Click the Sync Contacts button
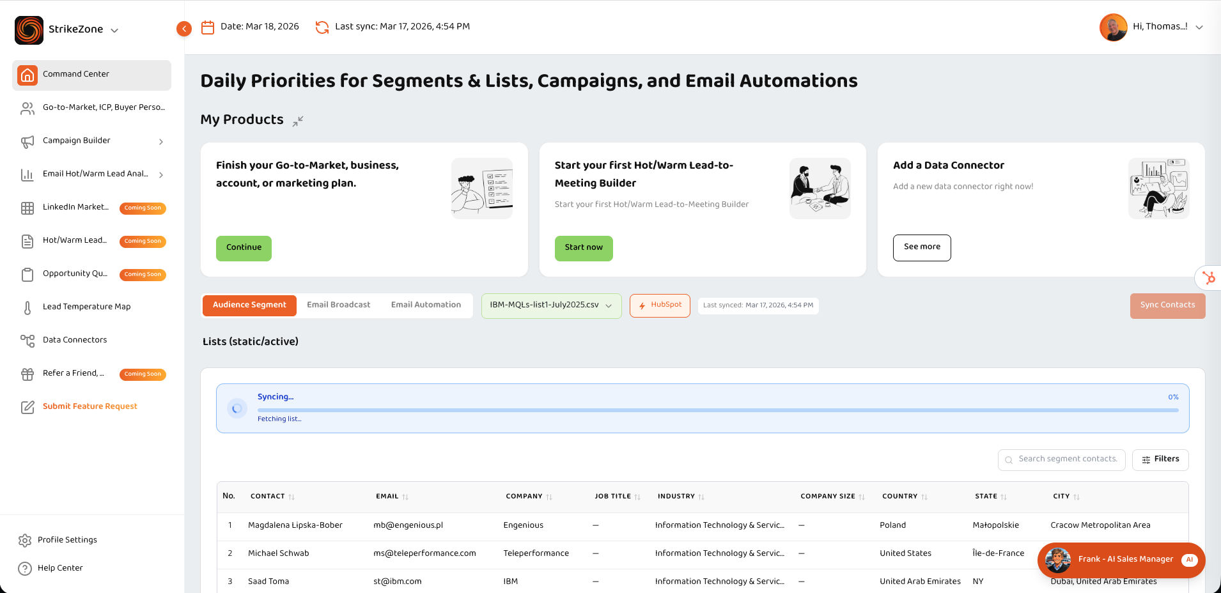Image resolution: width=1221 pixels, height=593 pixels. (1167, 305)
